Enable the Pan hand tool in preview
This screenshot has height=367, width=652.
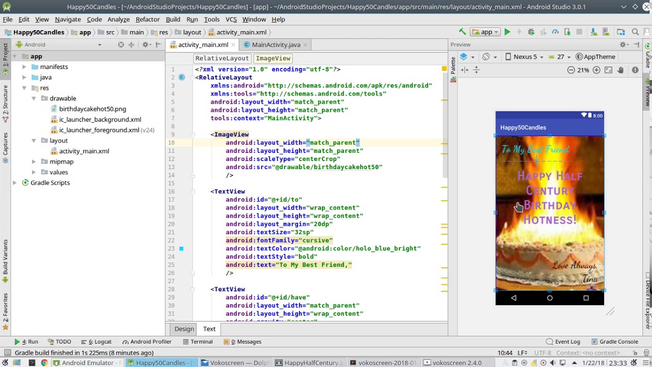click(x=620, y=70)
